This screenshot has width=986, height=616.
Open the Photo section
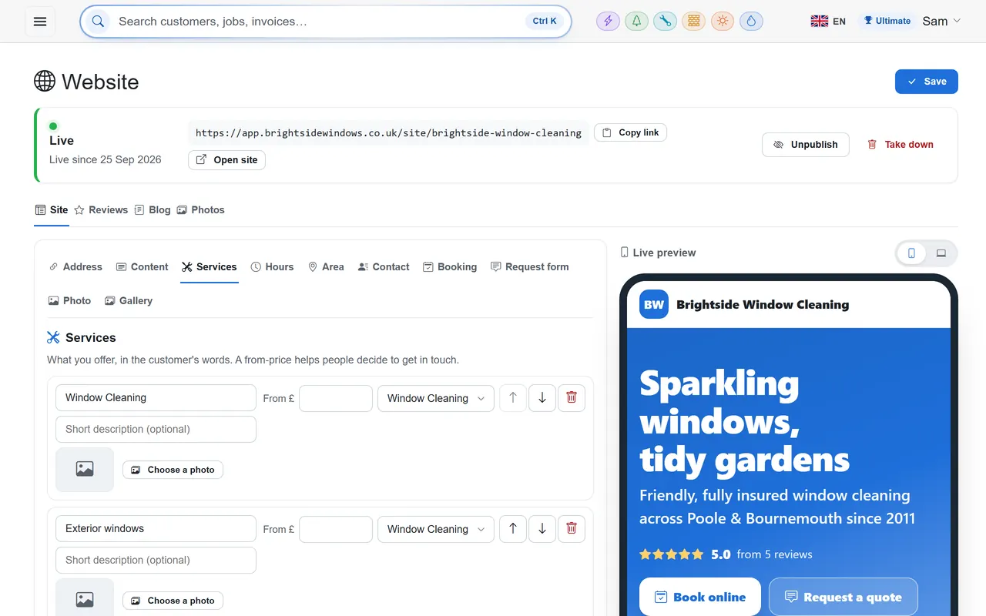69,300
